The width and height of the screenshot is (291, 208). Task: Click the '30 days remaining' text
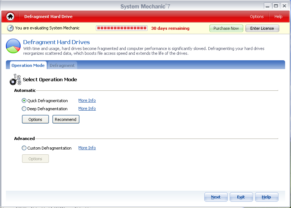coord(170,28)
